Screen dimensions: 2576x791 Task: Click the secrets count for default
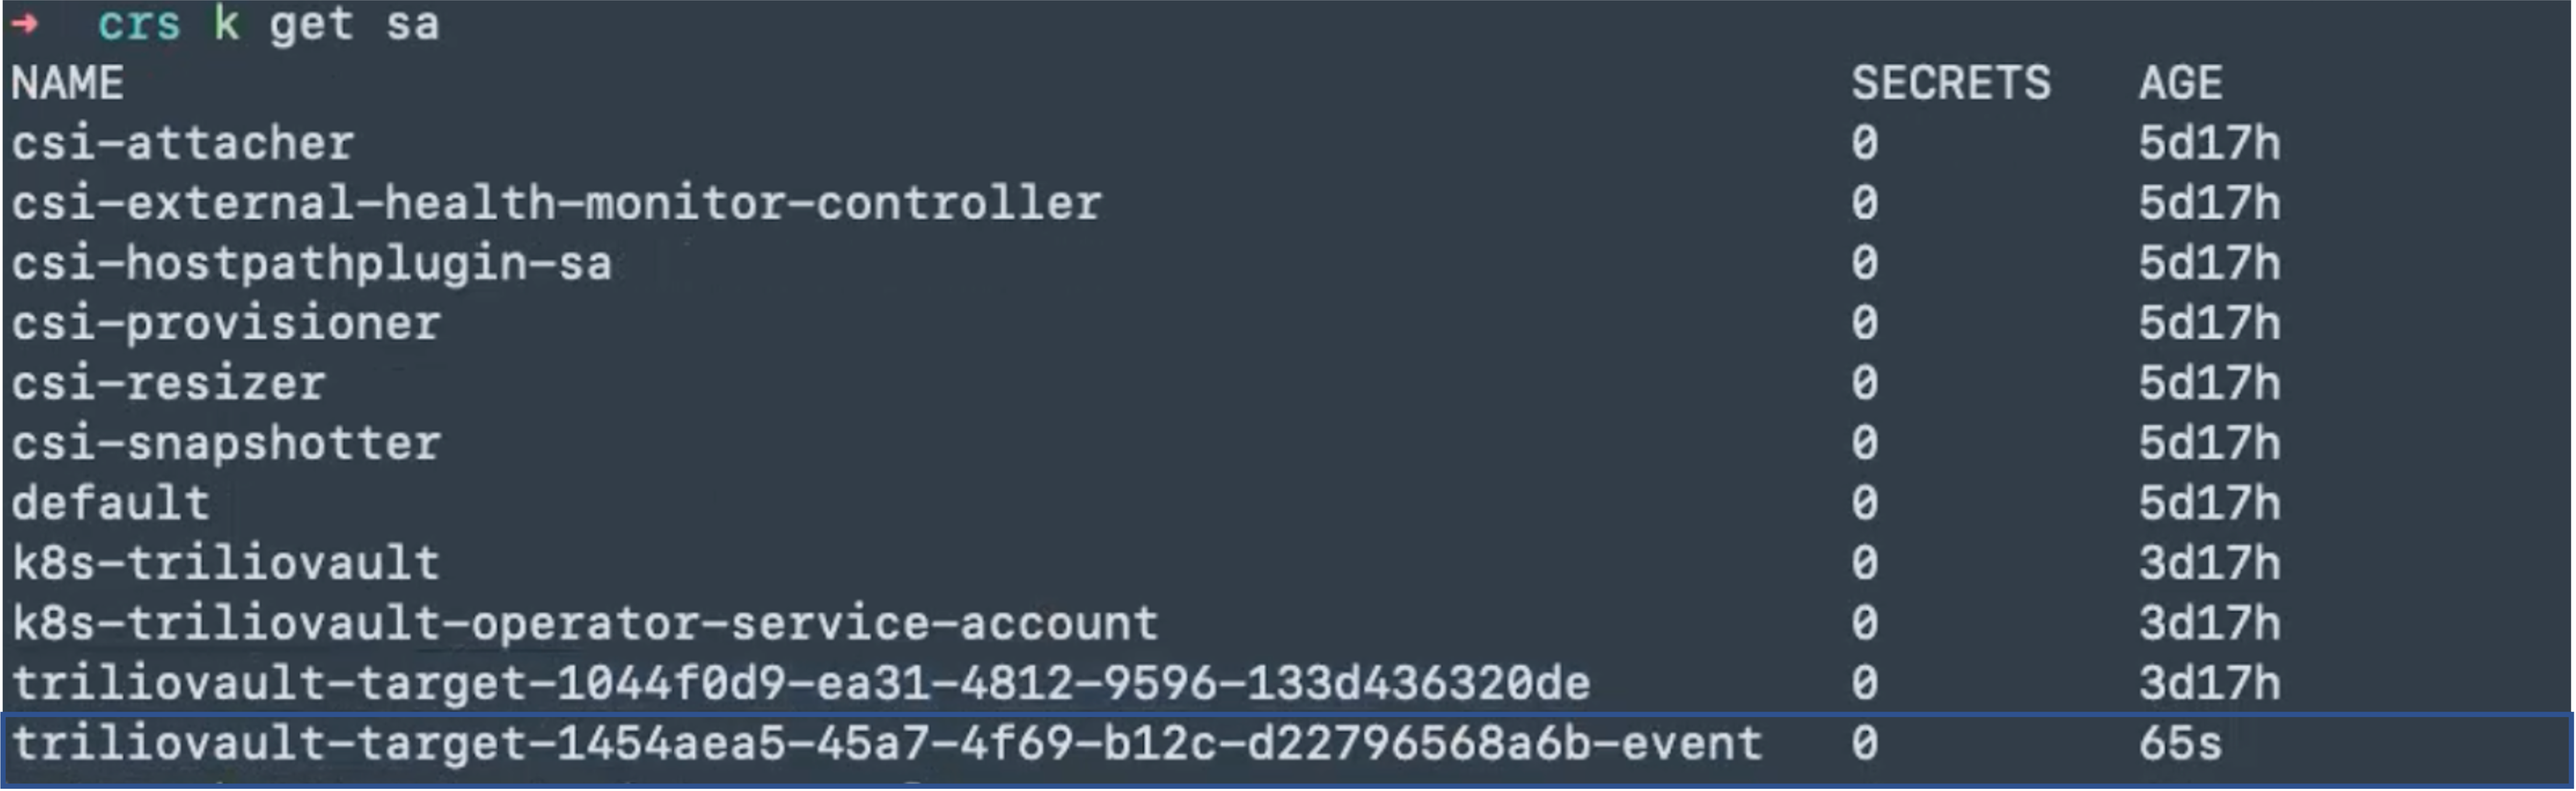coord(1864,503)
